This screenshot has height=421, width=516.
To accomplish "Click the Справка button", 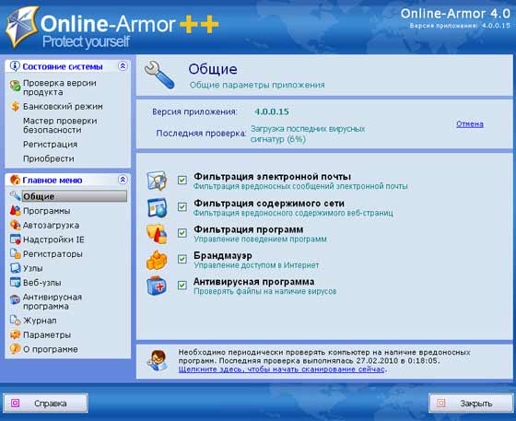I will (x=46, y=403).
